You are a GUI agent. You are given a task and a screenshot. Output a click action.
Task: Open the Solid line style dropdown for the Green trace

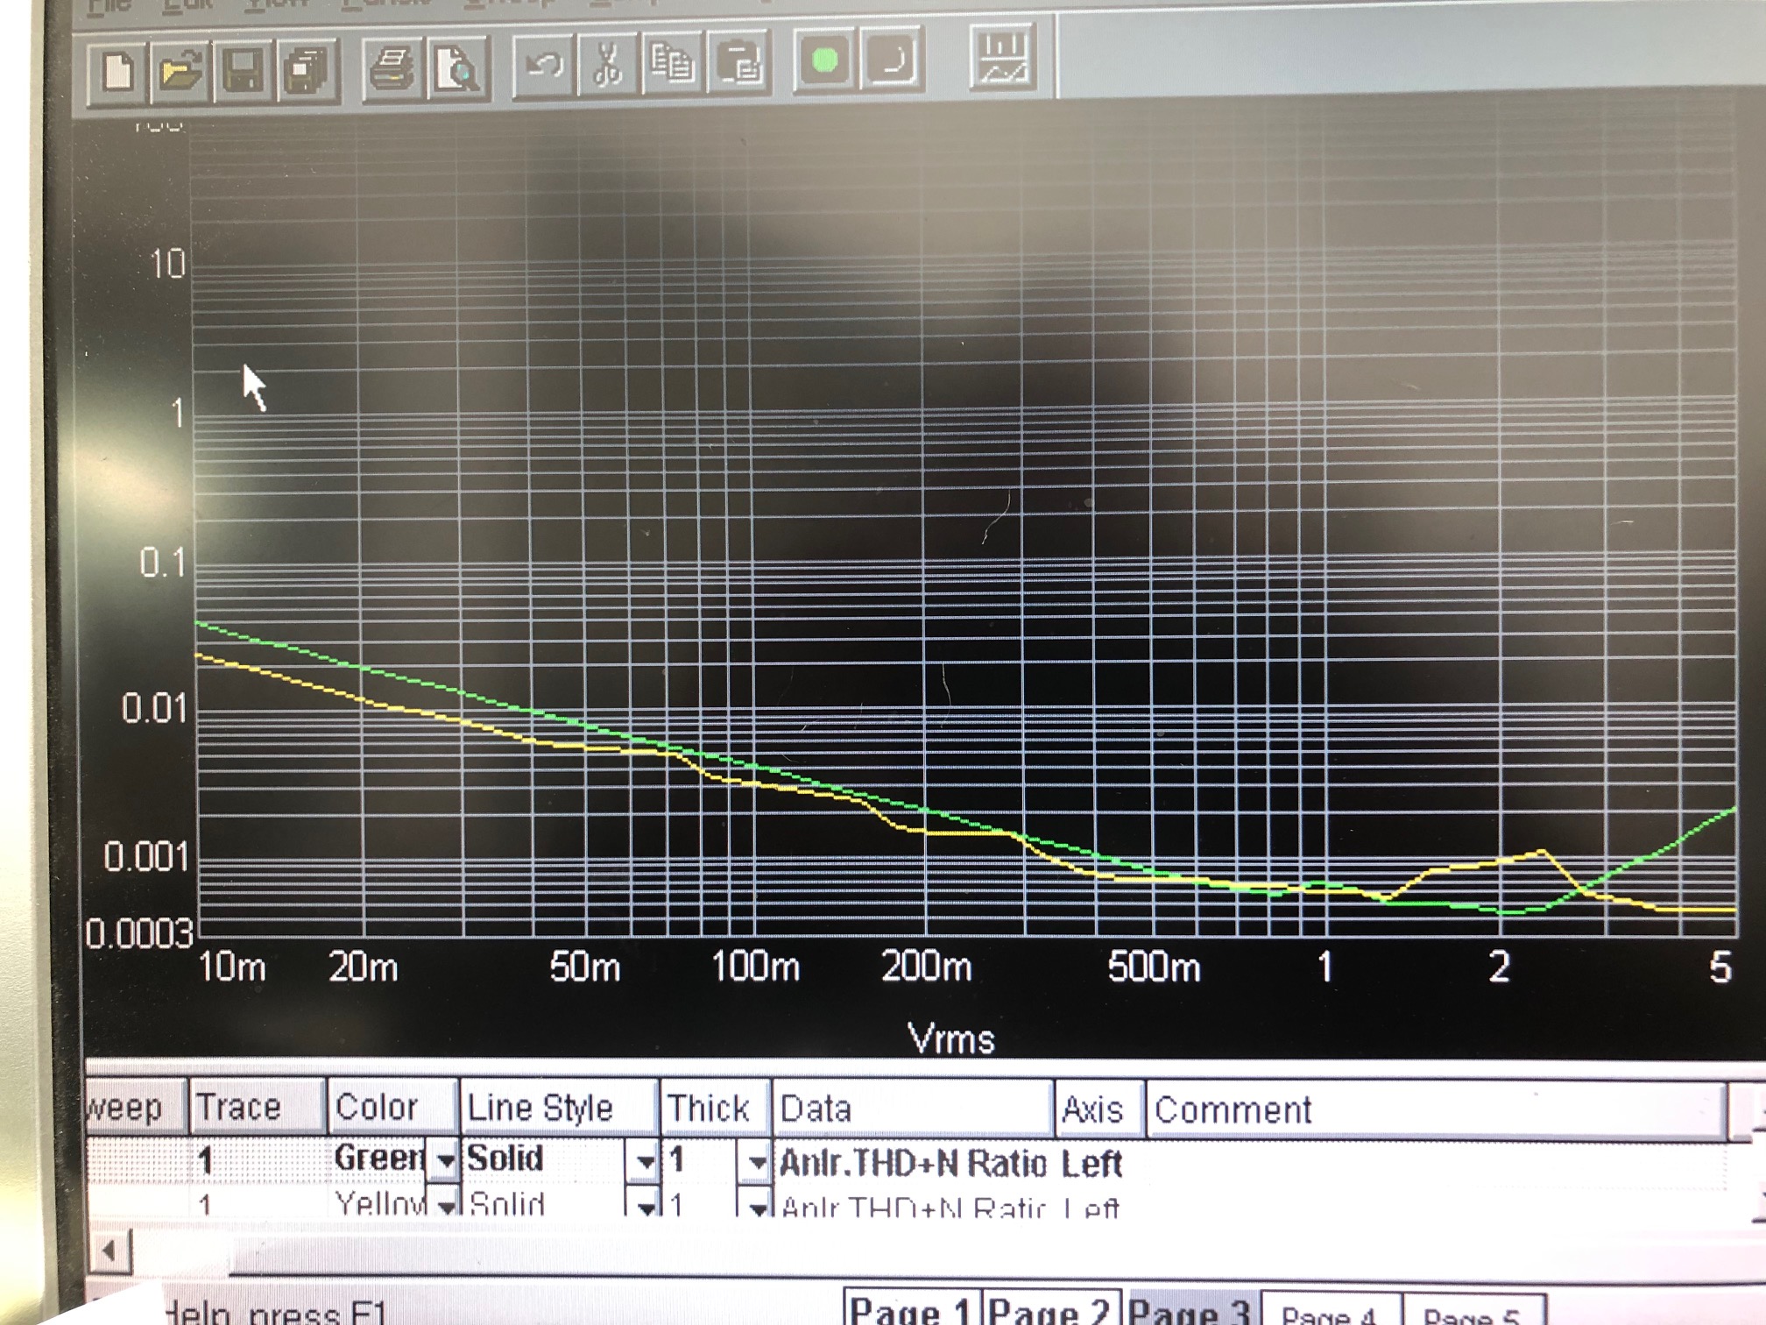(645, 1162)
